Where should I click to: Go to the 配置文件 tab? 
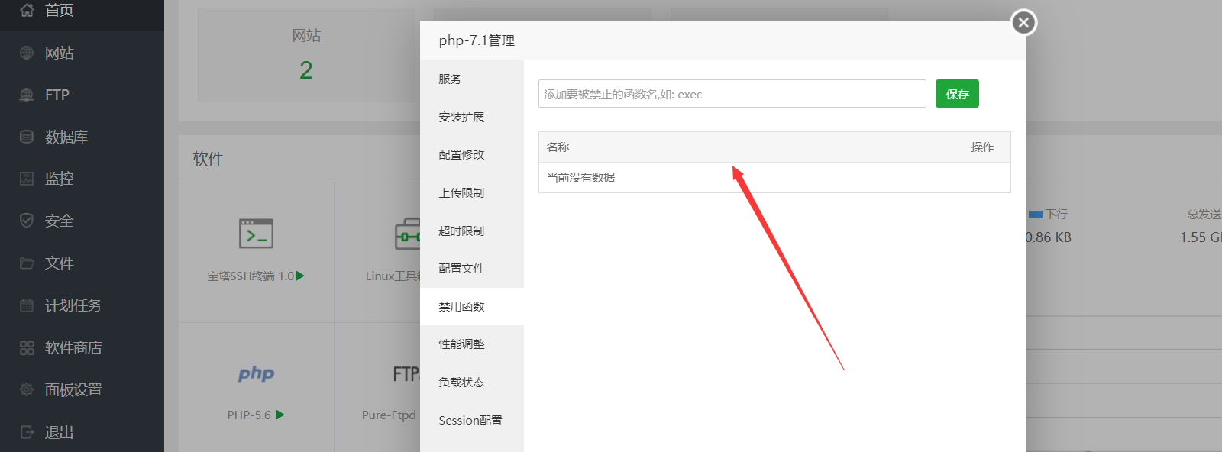(471, 268)
